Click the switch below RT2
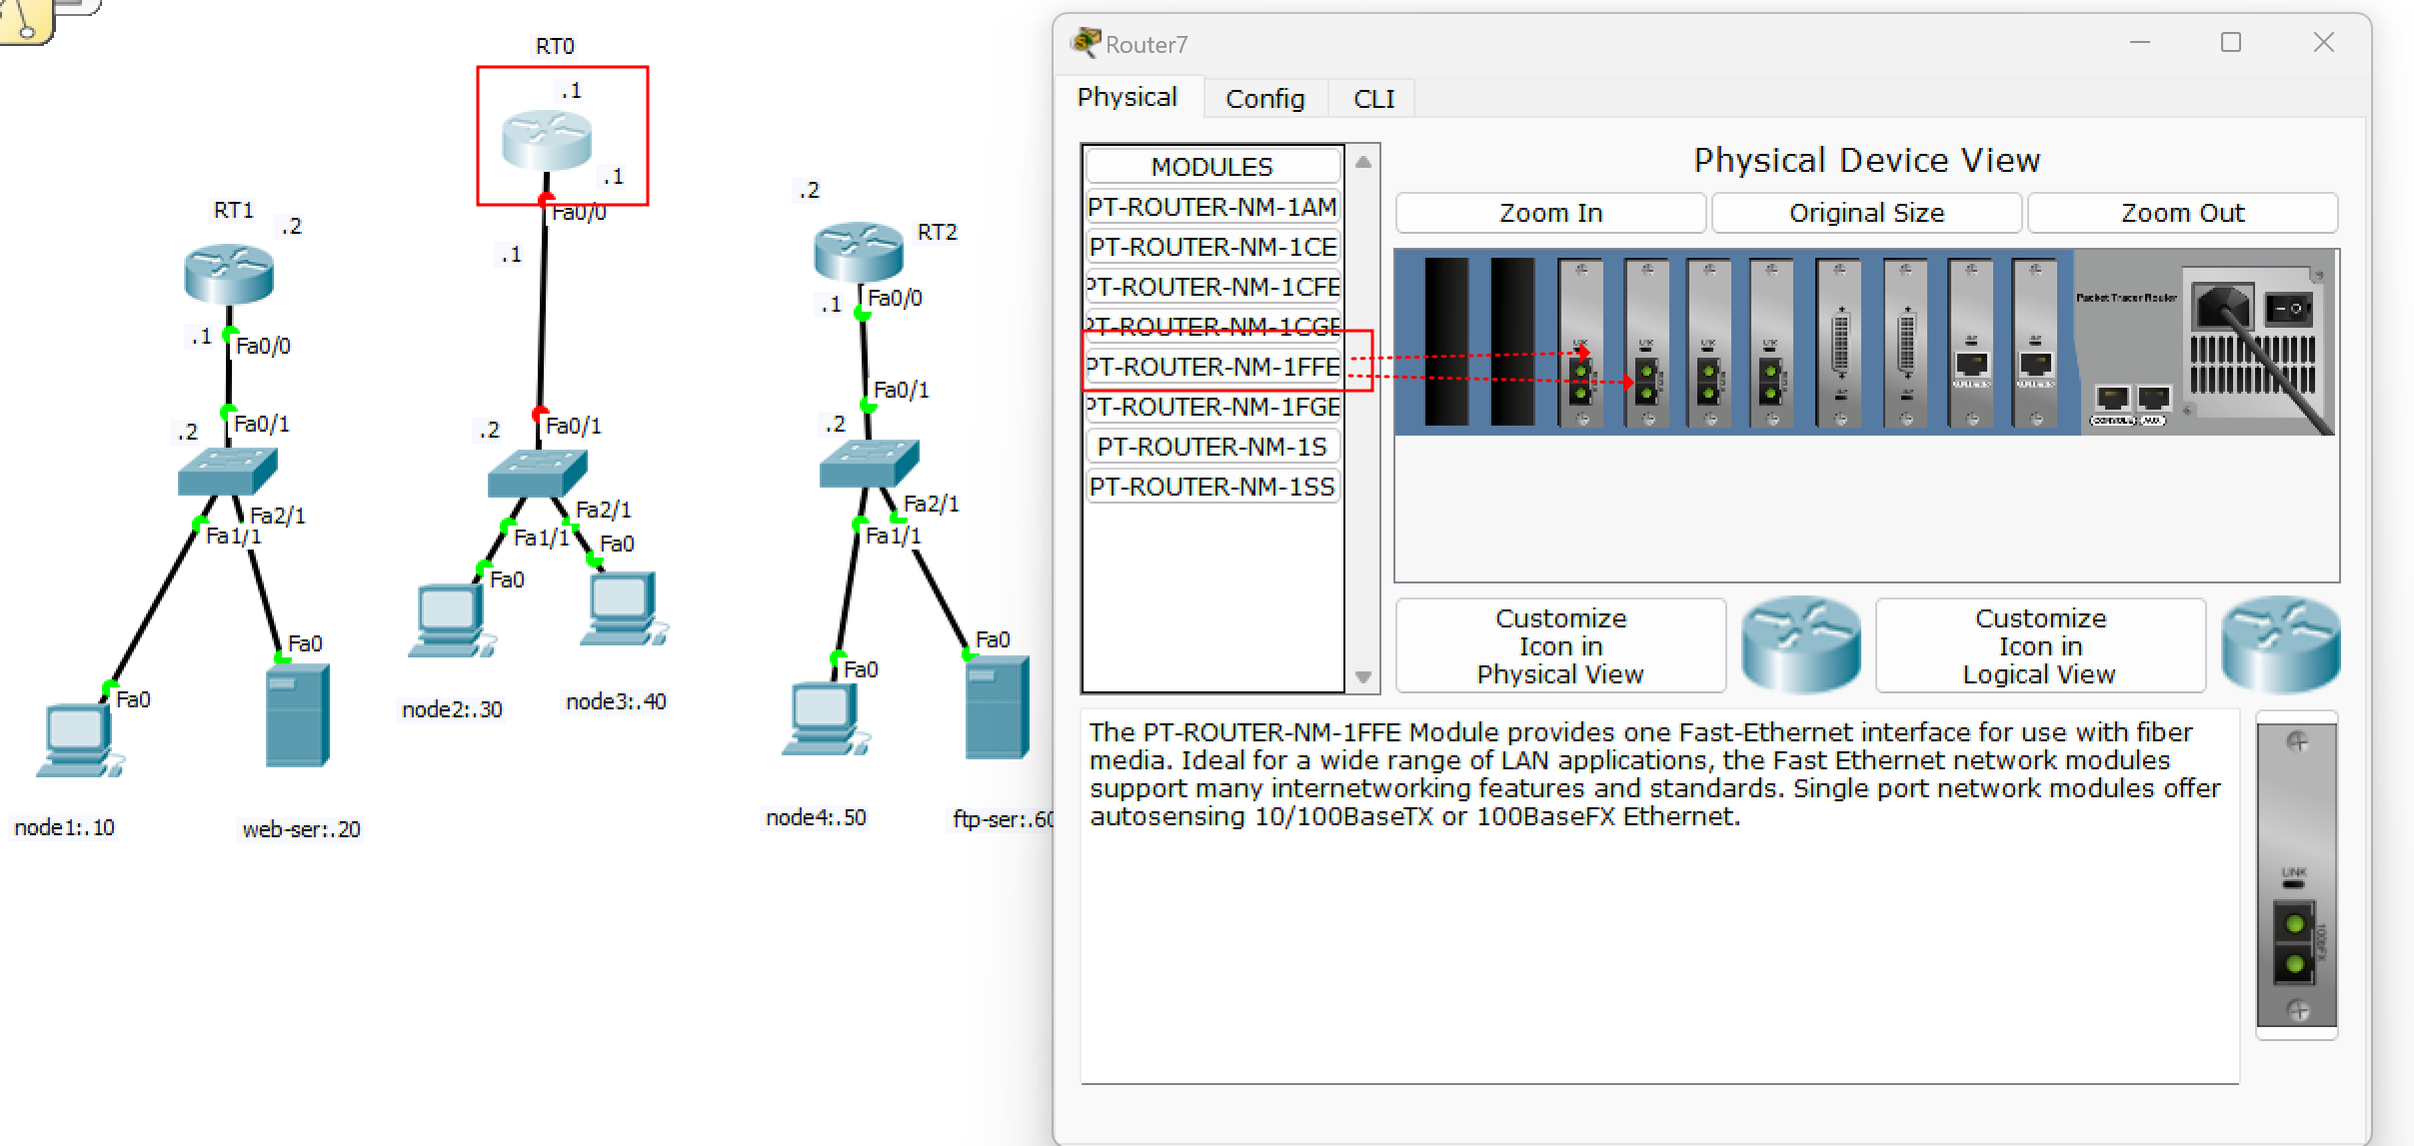The width and height of the screenshot is (2414, 1146). [869, 464]
